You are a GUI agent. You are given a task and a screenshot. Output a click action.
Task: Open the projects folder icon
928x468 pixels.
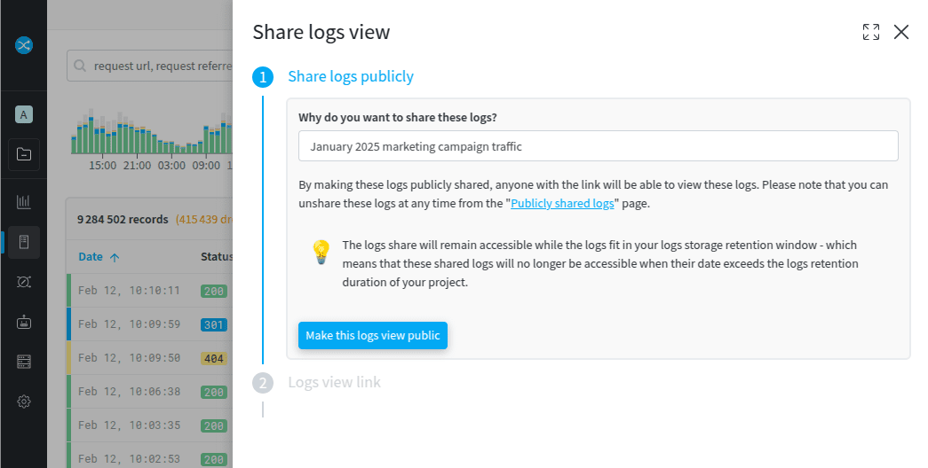[24, 154]
